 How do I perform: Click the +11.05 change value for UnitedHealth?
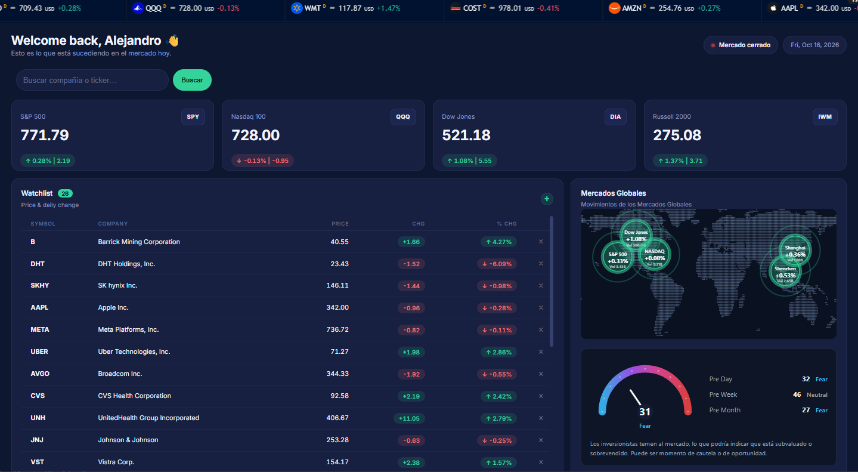tap(409, 418)
